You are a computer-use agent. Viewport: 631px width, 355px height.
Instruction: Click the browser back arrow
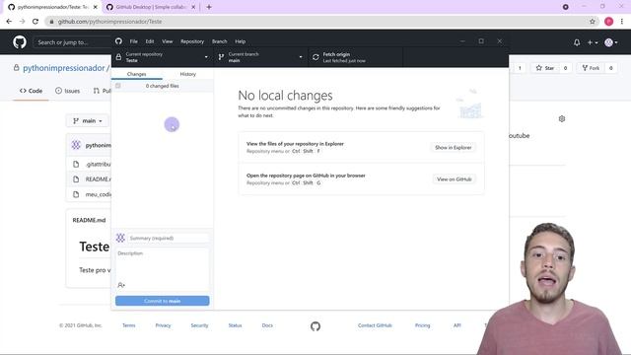coord(9,22)
